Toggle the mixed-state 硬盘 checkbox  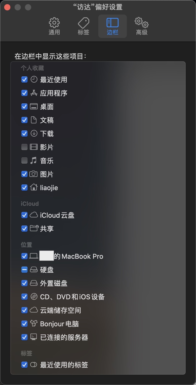pyautogui.click(x=24, y=270)
